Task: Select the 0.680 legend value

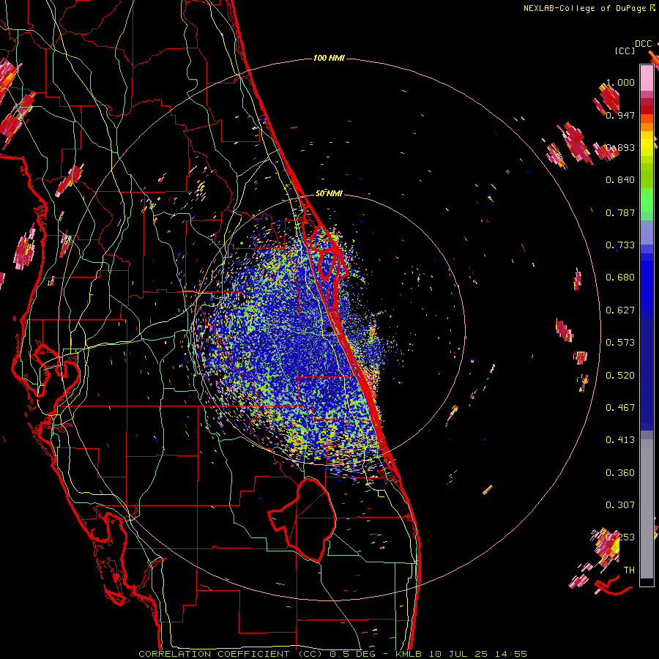Action: pos(620,278)
